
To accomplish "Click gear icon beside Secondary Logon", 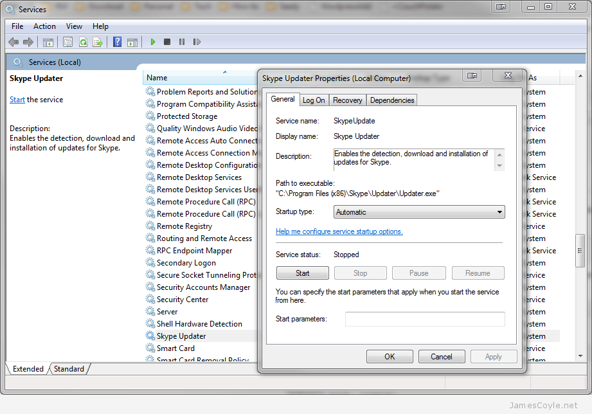I will (x=150, y=262).
